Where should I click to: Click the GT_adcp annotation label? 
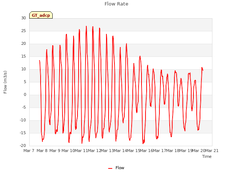pyautogui.click(x=41, y=15)
